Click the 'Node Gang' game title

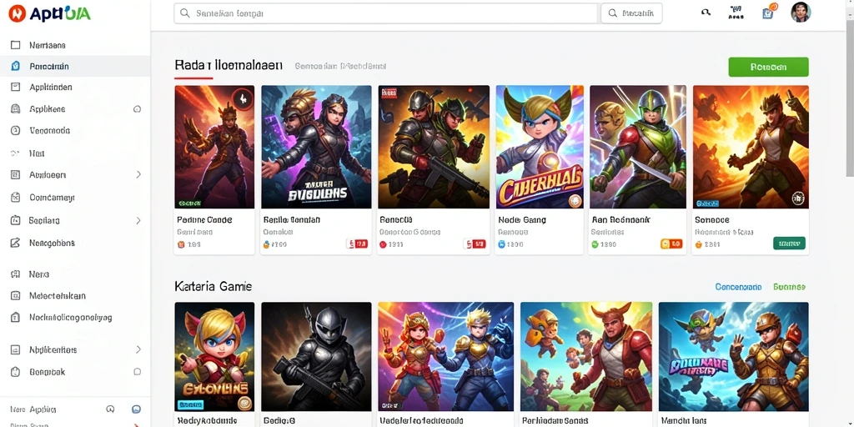[x=522, y=220]
